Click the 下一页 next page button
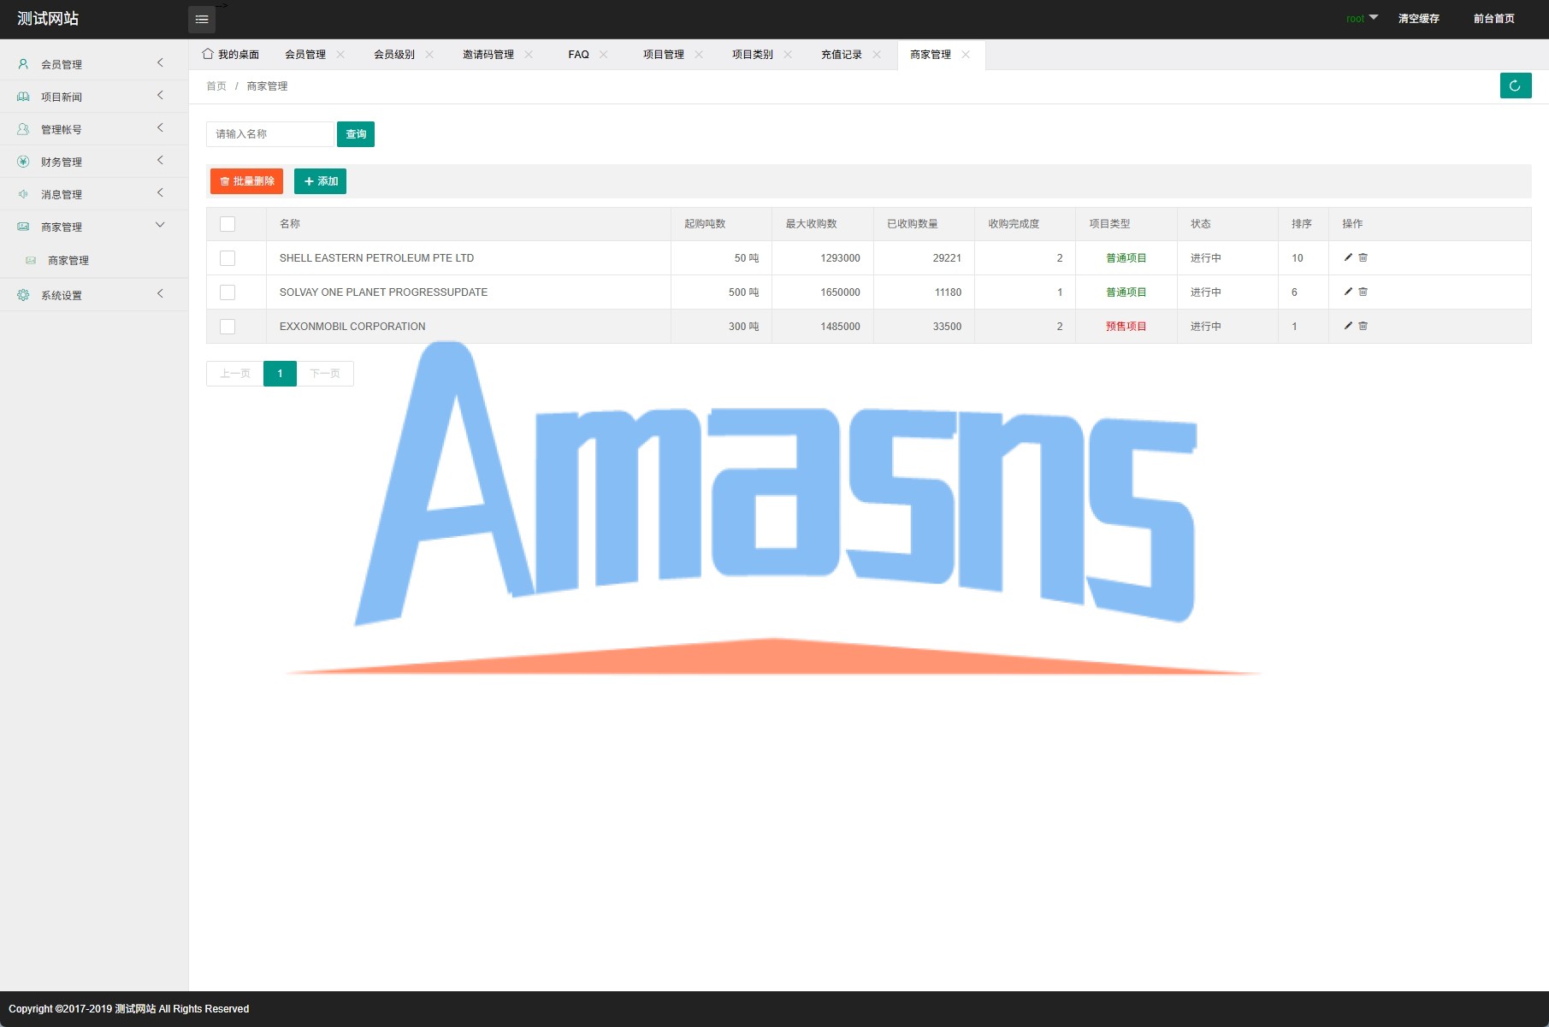The height and width of the screenshot is (1027, 1549). point(325,374)
